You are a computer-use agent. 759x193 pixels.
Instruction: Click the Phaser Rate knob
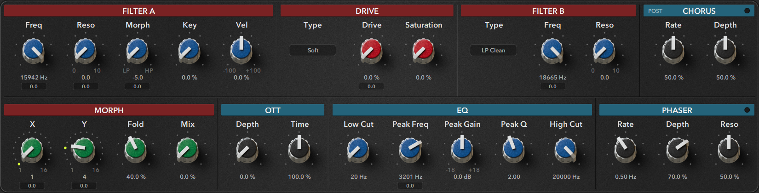coord(626,150)
